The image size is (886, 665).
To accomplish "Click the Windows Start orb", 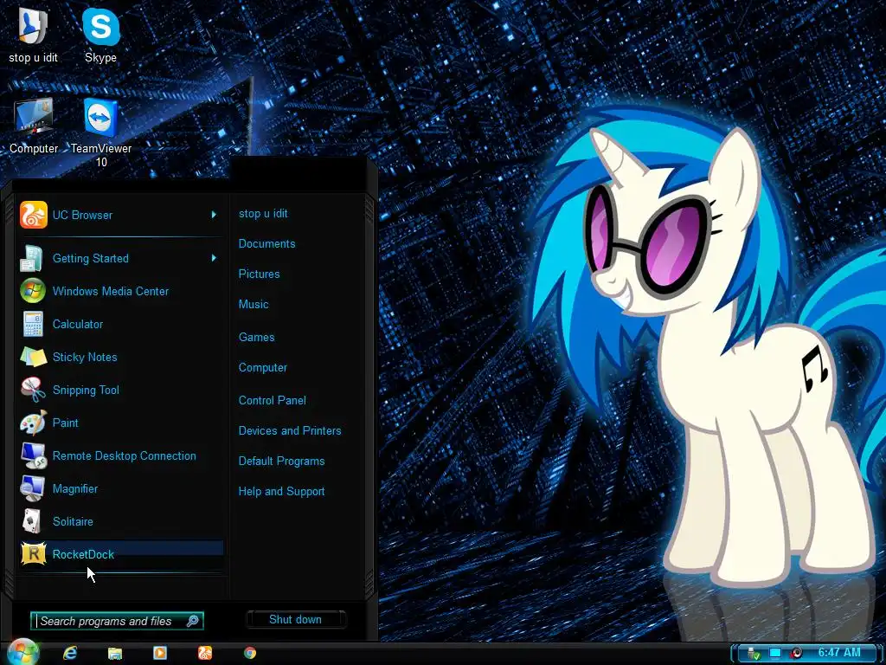I will pyautogui.click(x=22, y=652).
